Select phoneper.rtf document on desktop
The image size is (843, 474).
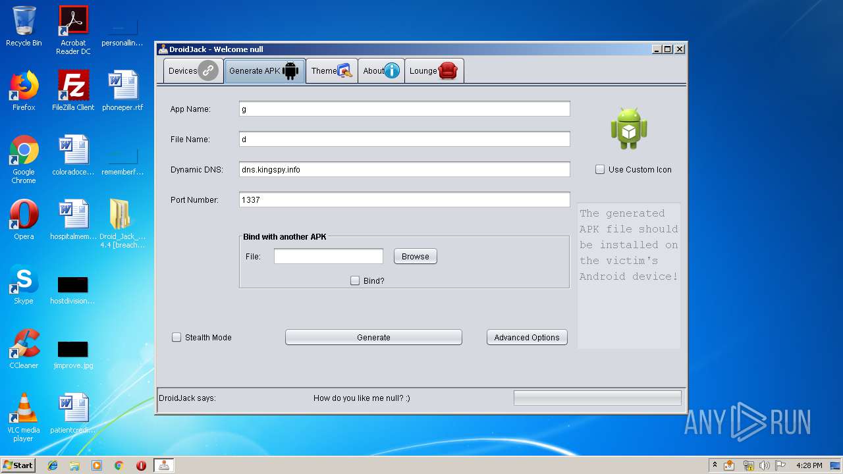click(122, 90)
